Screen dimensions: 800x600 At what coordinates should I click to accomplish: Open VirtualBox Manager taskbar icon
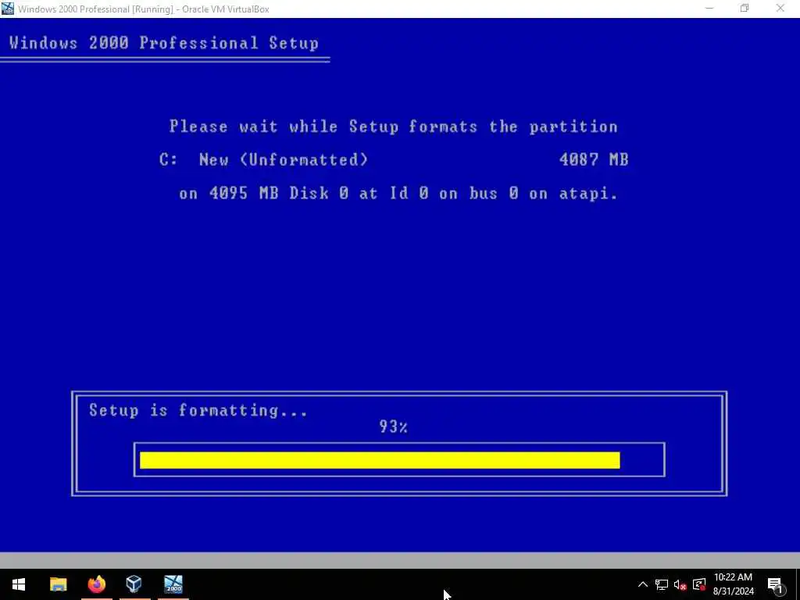(134, 584)
